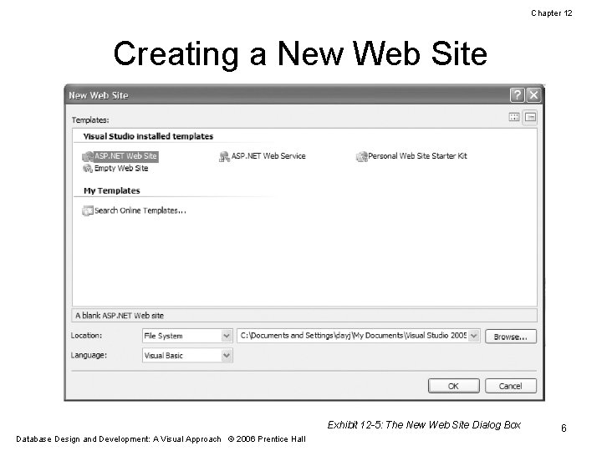This screenshot has height=451, width=602.
Task: Click the New Web Site title bar text
Action: click(99, 95)
